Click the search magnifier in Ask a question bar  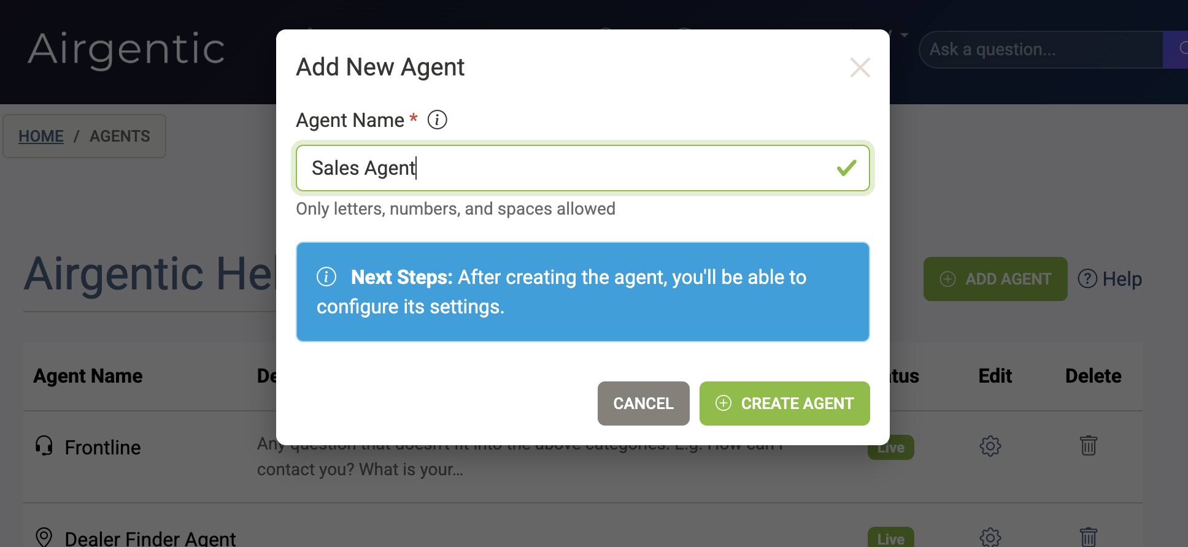(x=1184, y=49)
